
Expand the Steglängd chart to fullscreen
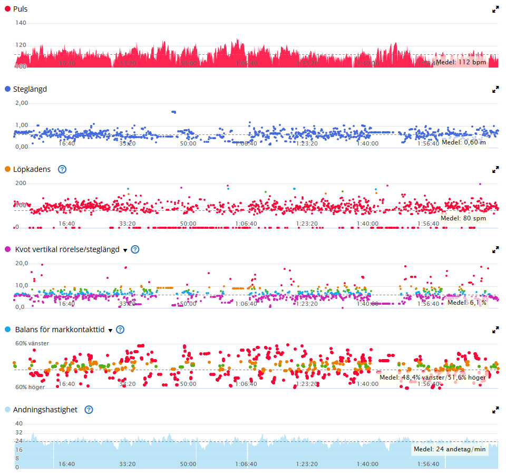click(495, 90)
